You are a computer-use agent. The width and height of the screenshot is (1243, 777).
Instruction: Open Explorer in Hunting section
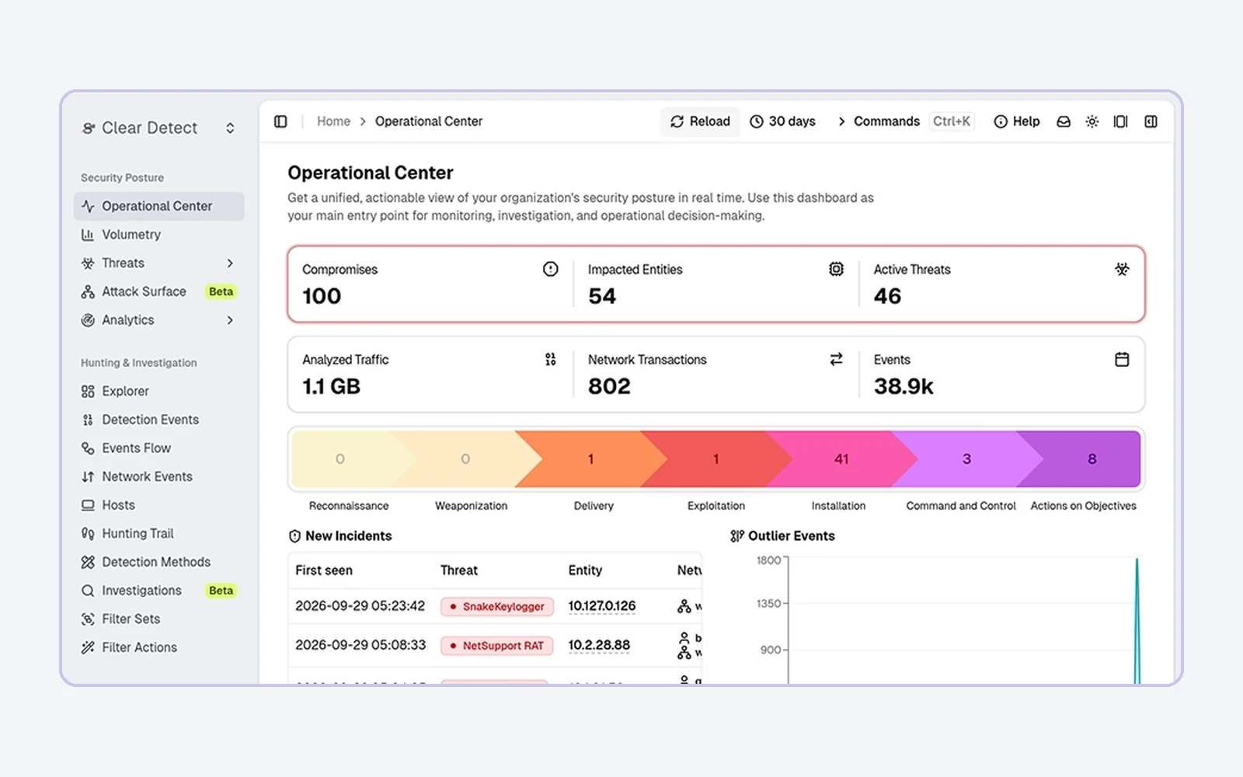pos(159,391)
